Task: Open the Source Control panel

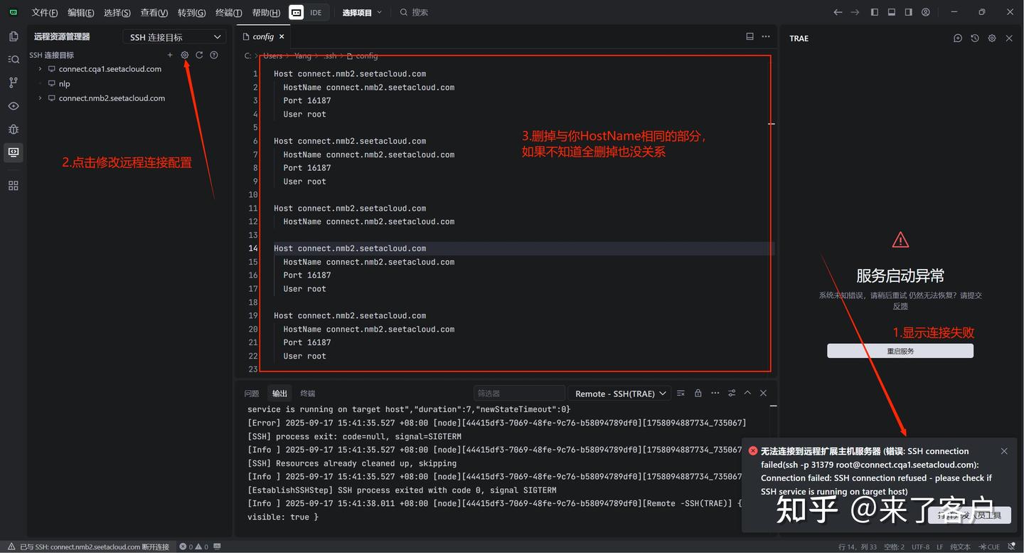Action: coord(14,83)
